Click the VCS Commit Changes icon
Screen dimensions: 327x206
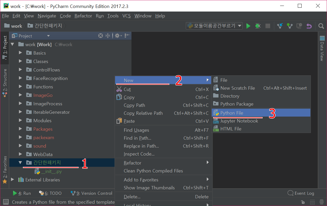pos(290,26)
